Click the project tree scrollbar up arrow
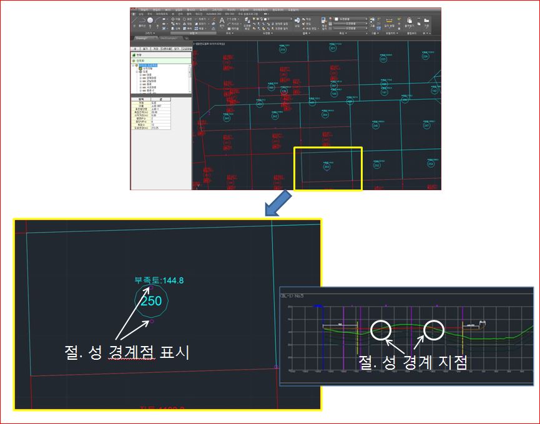Image resolution: width=540 pixels, height=424 pixels. 189,65
